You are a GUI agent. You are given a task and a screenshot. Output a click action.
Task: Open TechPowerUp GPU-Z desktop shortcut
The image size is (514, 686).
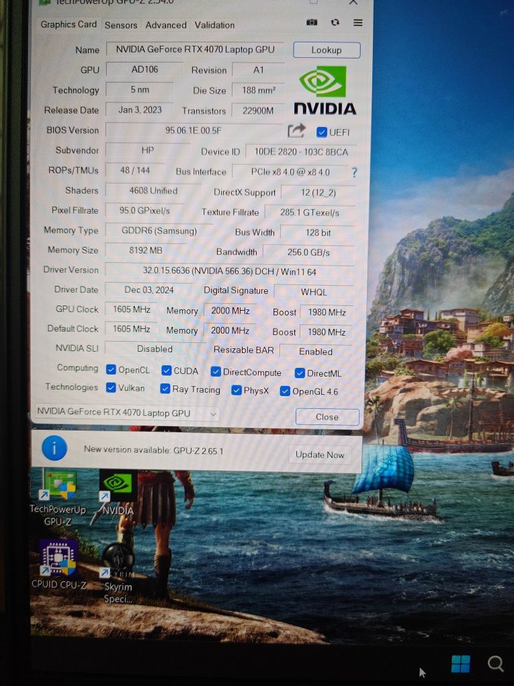[x=58, y=496]
